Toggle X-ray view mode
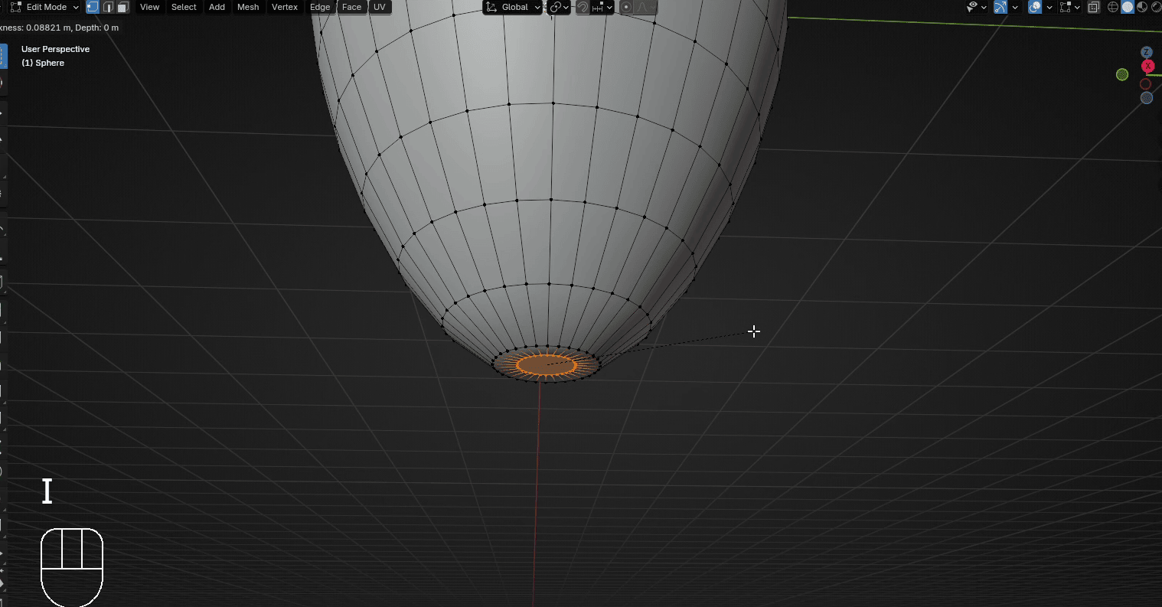This screenshot has height=607, width=1162. [x=1094, y=7]
